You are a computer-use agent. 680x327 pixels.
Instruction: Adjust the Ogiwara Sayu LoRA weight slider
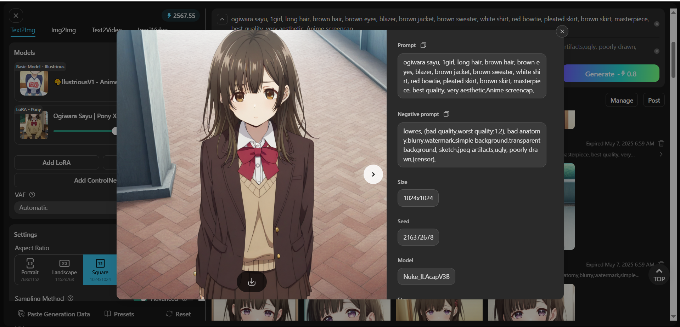(x=114, y=131)
